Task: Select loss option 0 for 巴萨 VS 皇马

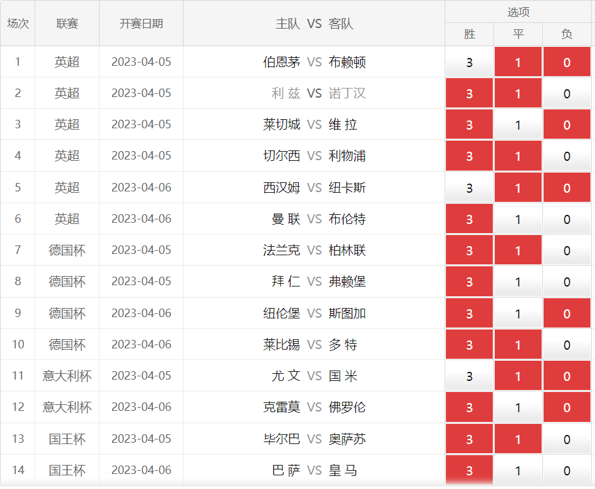Action: 567,470
